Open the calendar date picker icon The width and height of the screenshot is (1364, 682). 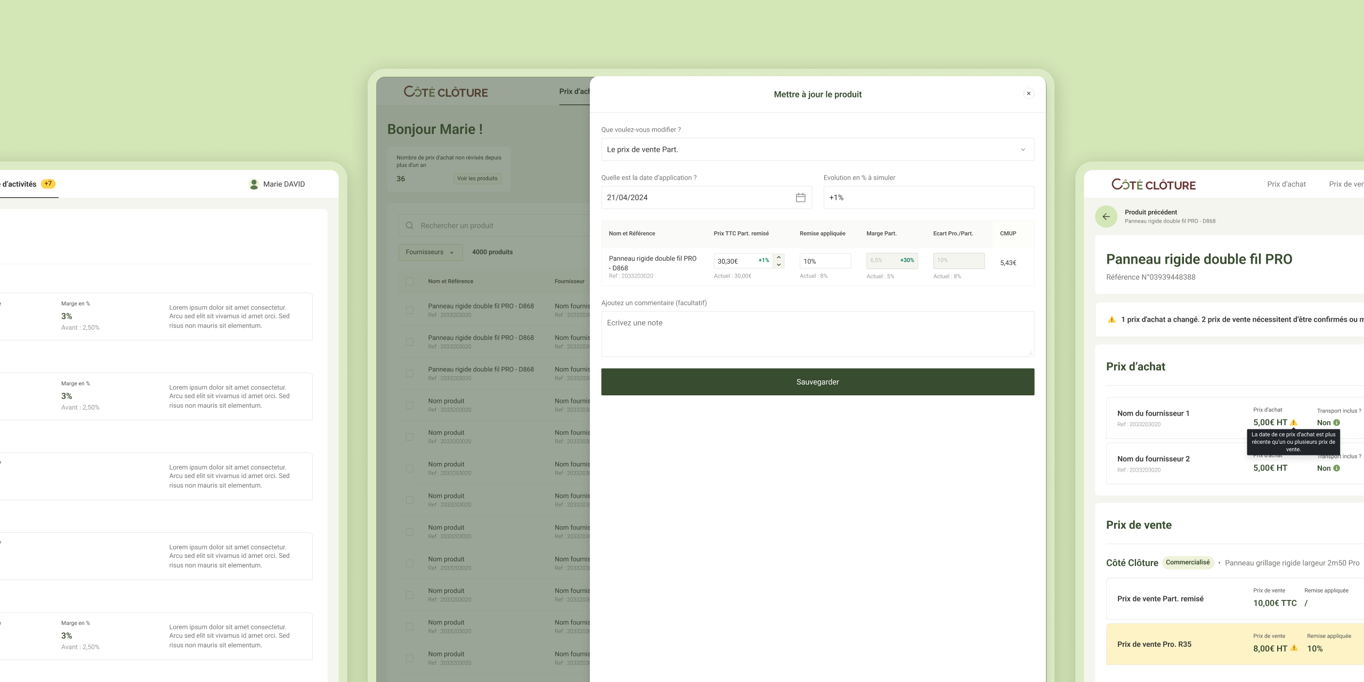(x=800, y=198)
